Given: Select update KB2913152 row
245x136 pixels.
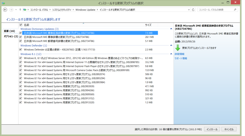Looking at the screenshot, I should (x=88, y=98).
